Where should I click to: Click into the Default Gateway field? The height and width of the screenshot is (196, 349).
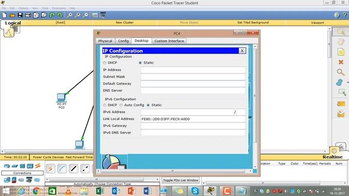(x=193, y=84)
